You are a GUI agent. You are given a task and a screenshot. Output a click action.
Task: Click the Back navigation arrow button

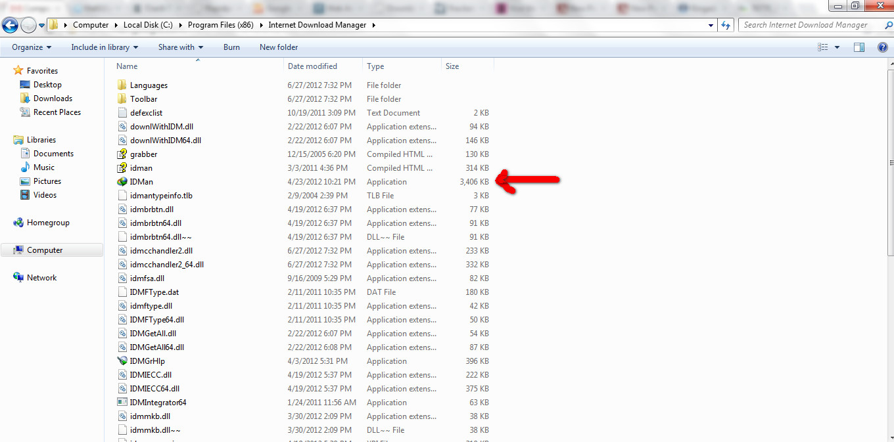point(10,26)
